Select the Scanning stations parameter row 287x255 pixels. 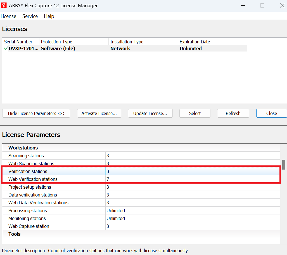[x=141, y=156]
